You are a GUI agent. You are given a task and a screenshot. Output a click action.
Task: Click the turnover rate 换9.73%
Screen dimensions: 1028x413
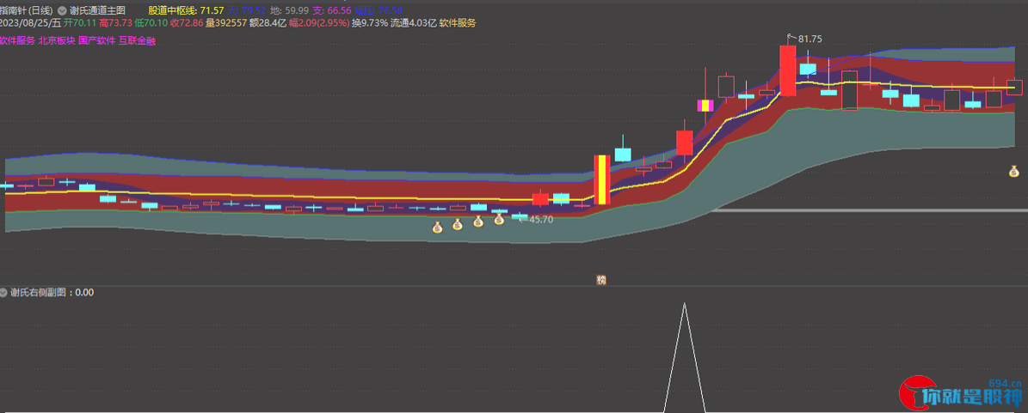[x=370, y=23]
